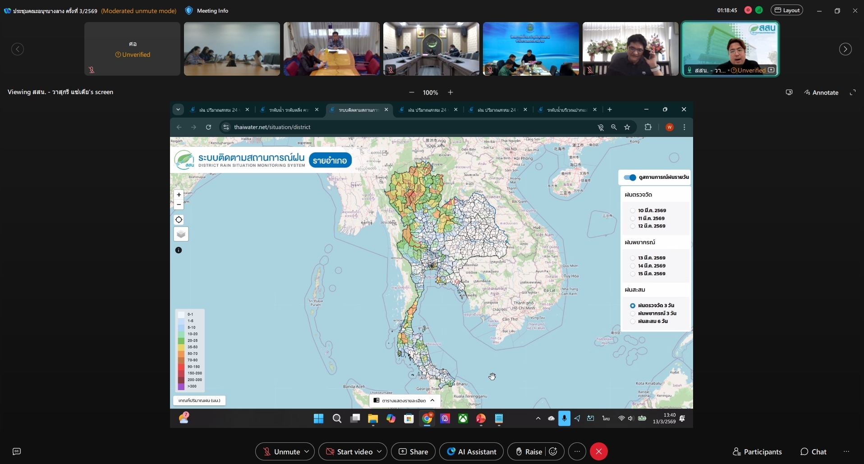
Task: Enter full screen for shared content
Action: tap(853, 92)
